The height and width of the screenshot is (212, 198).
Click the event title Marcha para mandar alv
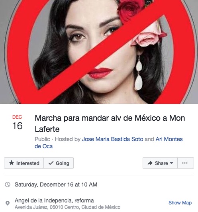[x=110, y=124]
